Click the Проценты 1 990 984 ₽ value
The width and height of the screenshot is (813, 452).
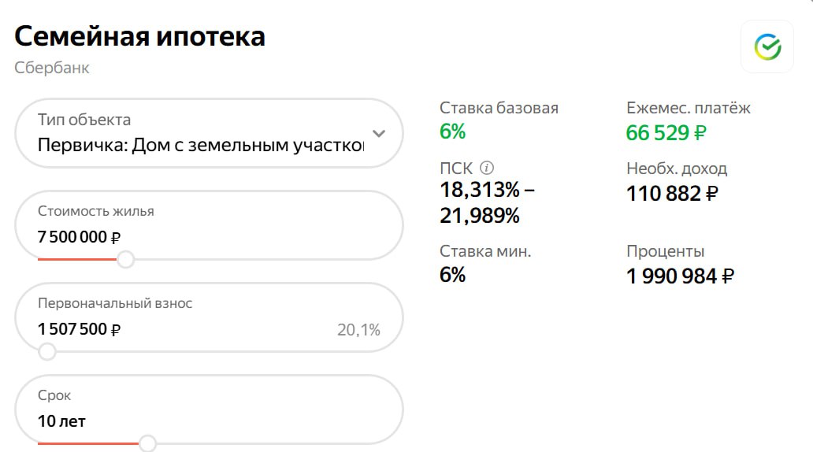tap(681, 276)
